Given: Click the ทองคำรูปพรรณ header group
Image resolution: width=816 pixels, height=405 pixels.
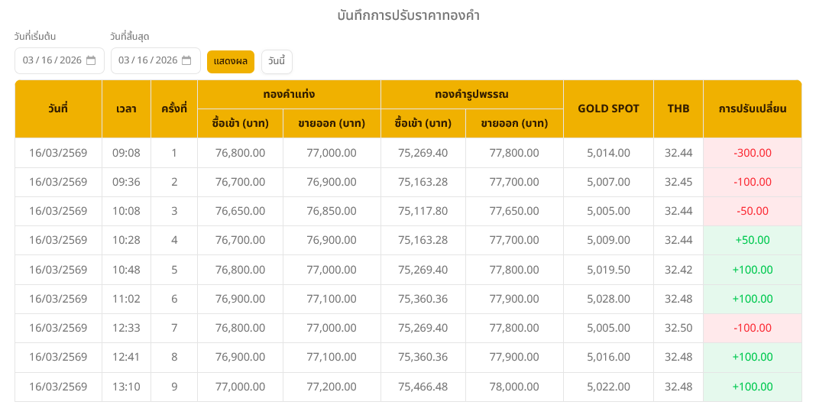Looking at the screenshot, I should click(471, 94).
